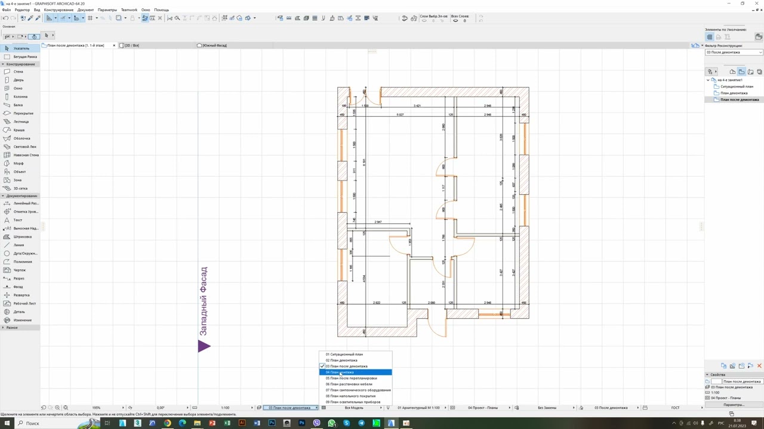Screen dimensions: 764x429
Task: Select План демонтажа in navigator tree
Action: point(734,93)
